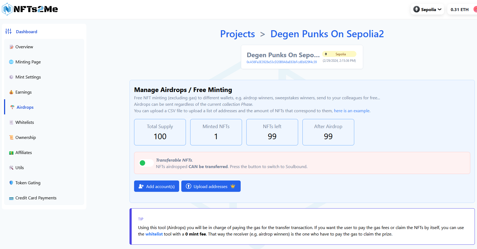Click the Credit Card Payments icon
This screenshot has width=477, height=249.
[x=11, y=198]
